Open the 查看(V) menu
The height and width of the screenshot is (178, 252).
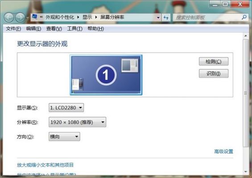pos(54,29)
